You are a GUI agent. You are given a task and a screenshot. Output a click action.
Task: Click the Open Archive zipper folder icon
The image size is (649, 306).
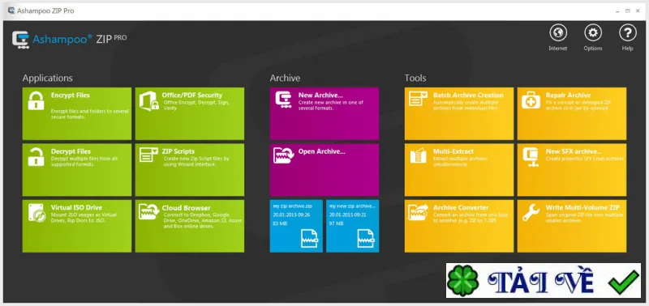pyautogui.click(x=284, y=155)
